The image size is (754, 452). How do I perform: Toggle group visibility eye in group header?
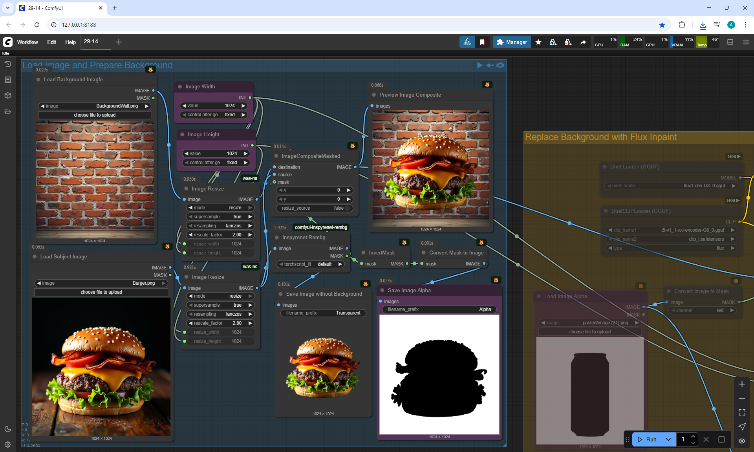pyautogui.click(x=500, y=65)
